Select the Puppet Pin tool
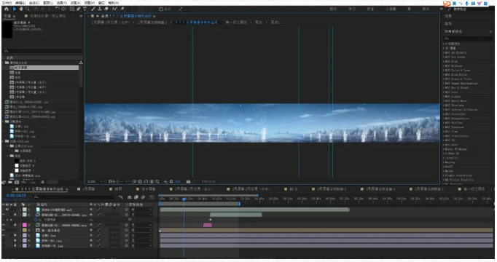The image size is (497, 262). (x=122, y=9)
